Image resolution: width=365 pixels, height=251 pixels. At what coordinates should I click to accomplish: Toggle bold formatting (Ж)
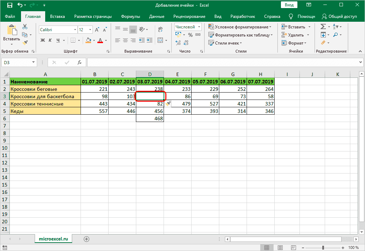tap(43, 40)
